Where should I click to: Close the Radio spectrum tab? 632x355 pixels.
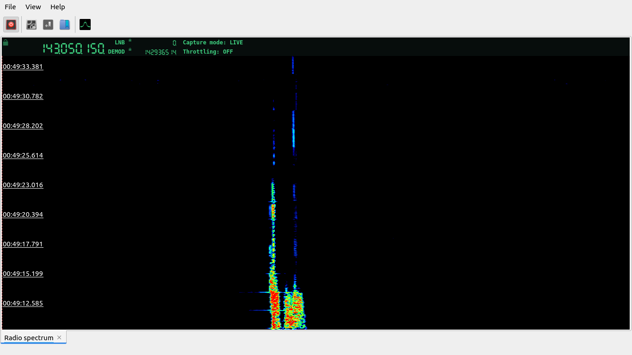(x=59, y=338)
